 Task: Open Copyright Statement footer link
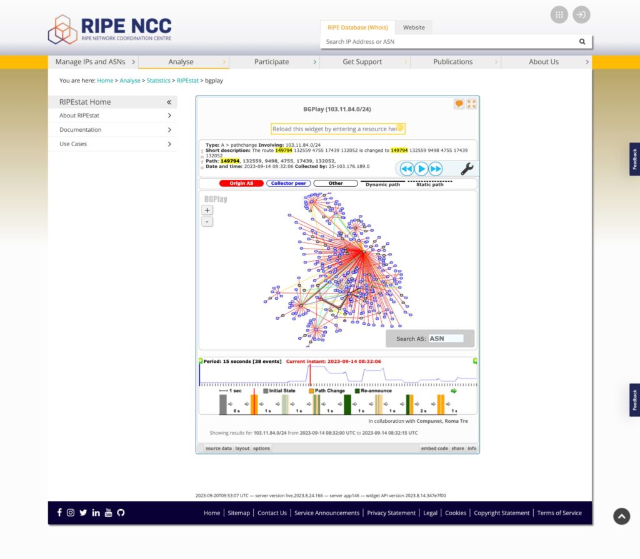501,513
